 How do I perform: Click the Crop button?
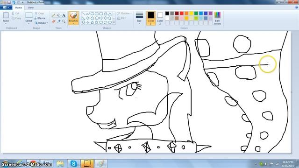click(x=39, y=14)
